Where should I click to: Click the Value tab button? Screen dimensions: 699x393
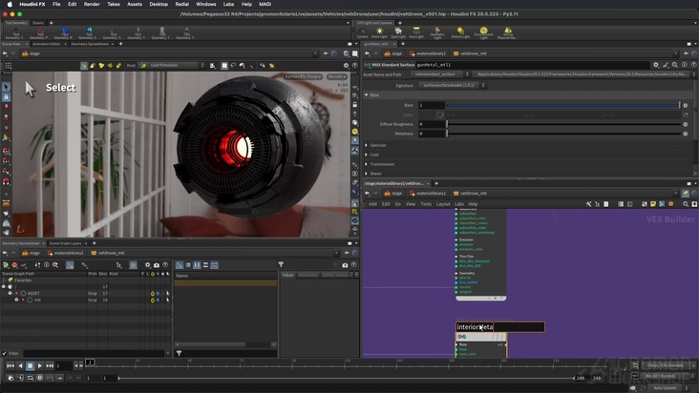(288, 275)
